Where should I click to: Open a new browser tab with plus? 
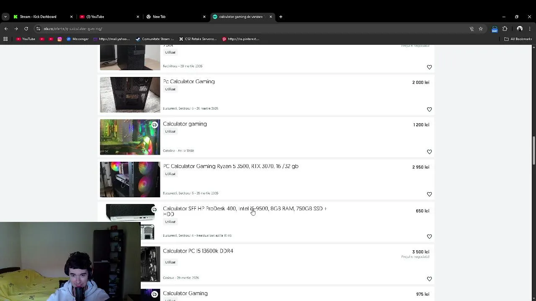[281, 17]
